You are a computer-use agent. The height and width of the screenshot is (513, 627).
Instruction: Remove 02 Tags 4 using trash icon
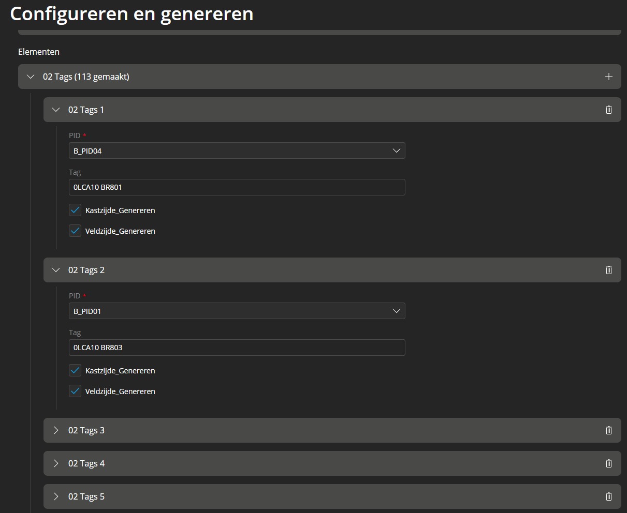click(608, 463)
